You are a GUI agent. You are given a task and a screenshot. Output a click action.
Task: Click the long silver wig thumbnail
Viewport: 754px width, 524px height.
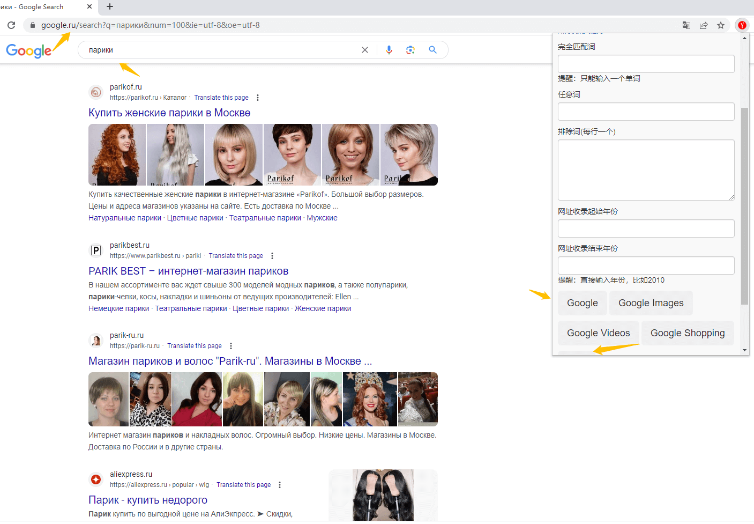click(175, 154)
